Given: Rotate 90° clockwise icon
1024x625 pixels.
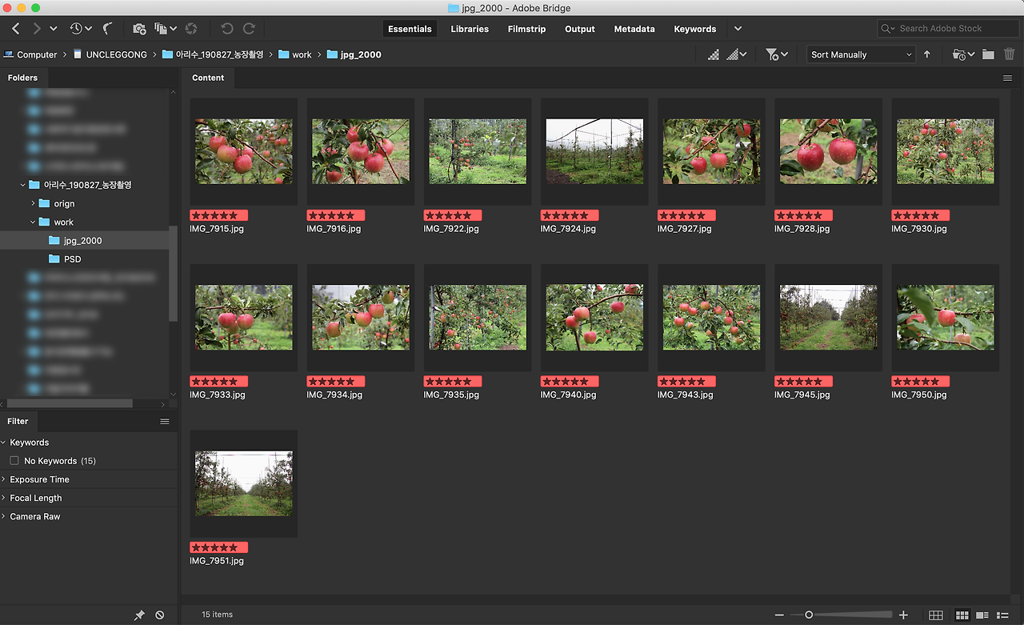Looking at the screenshot, I should [x=249, y=29].
